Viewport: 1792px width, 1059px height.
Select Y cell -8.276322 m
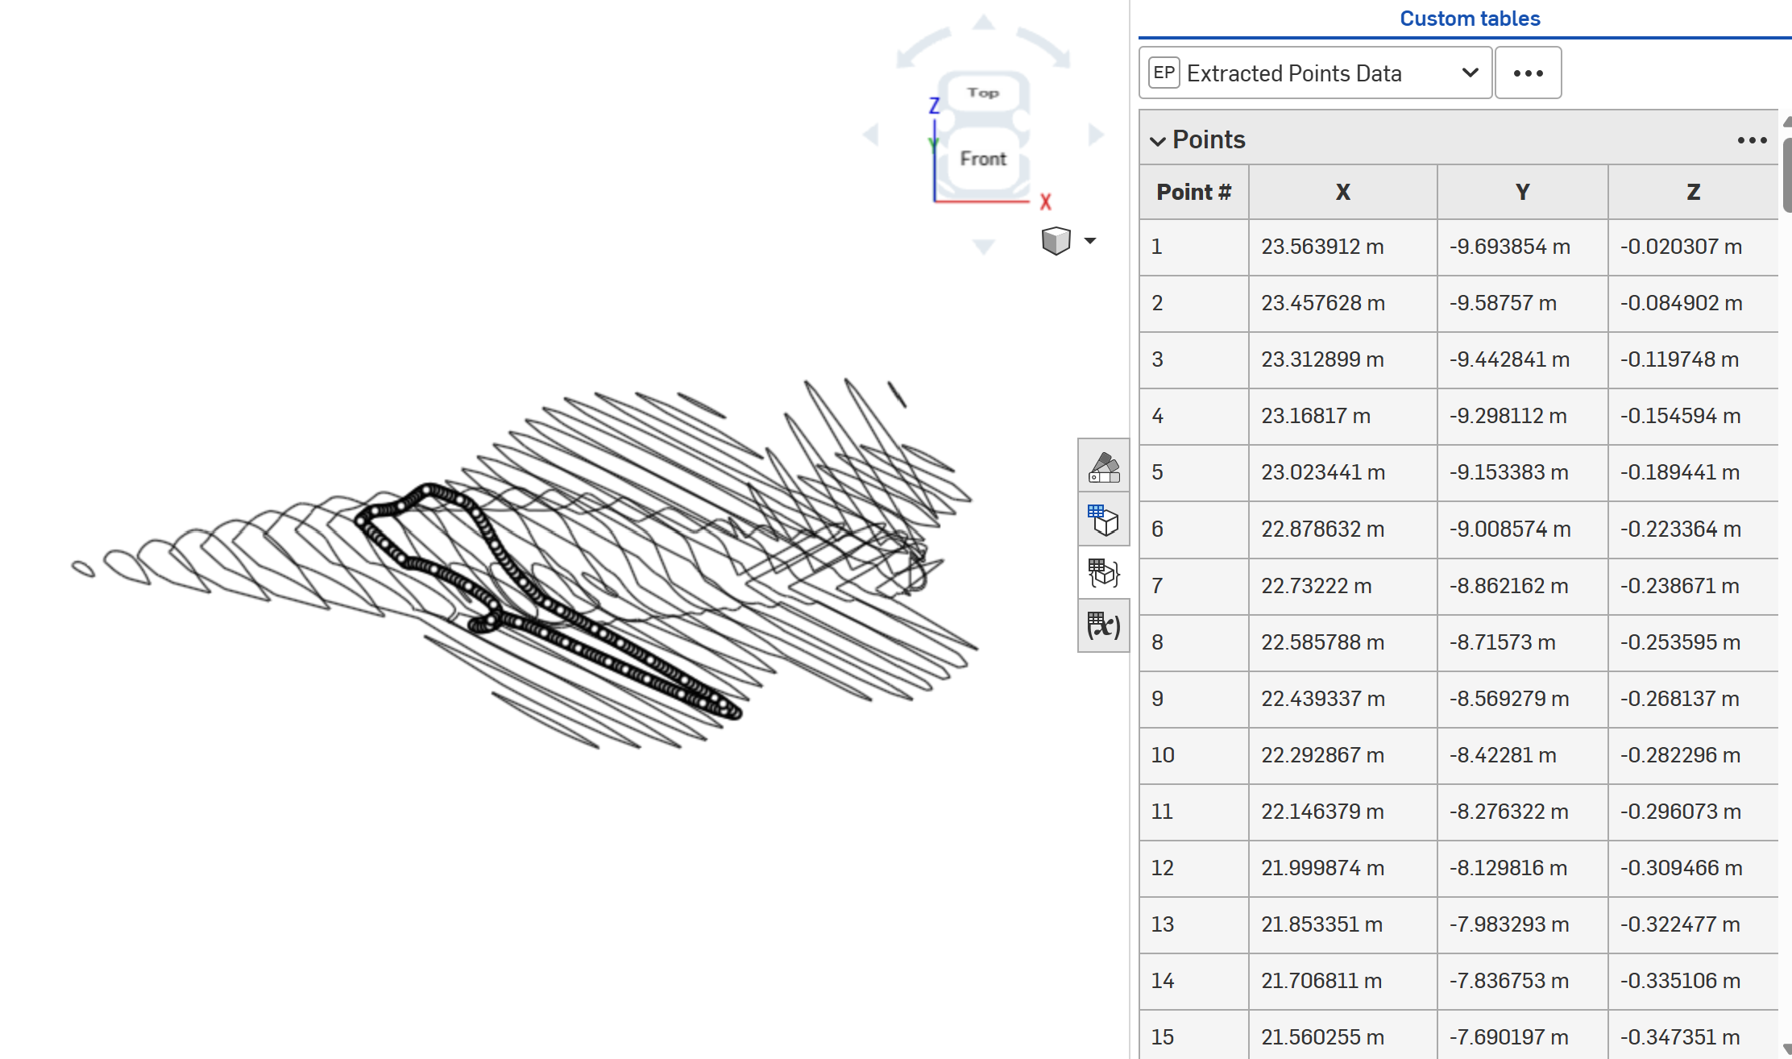click(1523, 812)
